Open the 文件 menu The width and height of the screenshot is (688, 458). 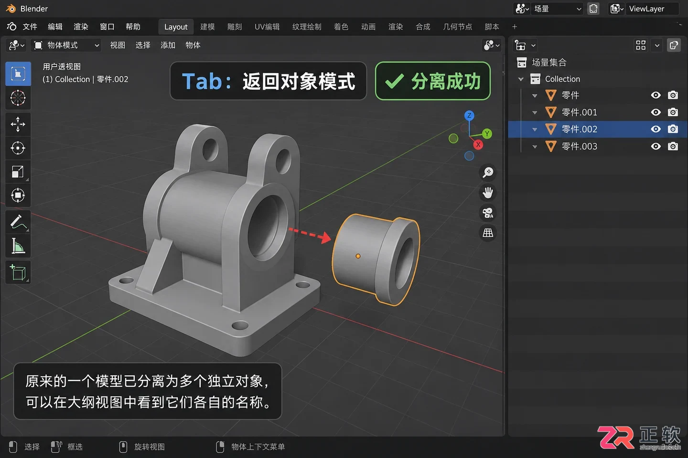tap(30, 27)
